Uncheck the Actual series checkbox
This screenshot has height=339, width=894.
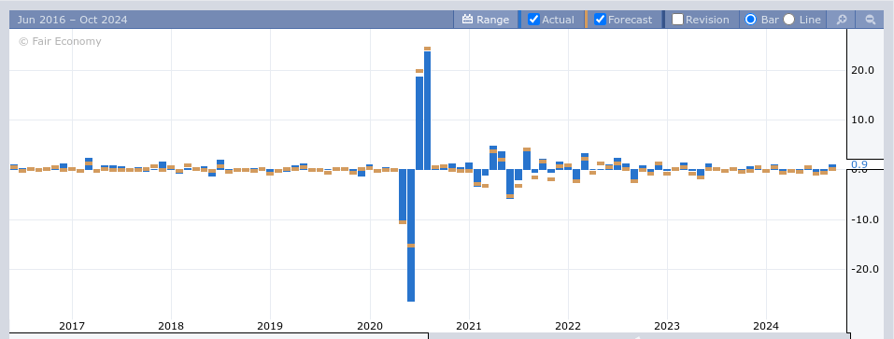pos(533,20)
